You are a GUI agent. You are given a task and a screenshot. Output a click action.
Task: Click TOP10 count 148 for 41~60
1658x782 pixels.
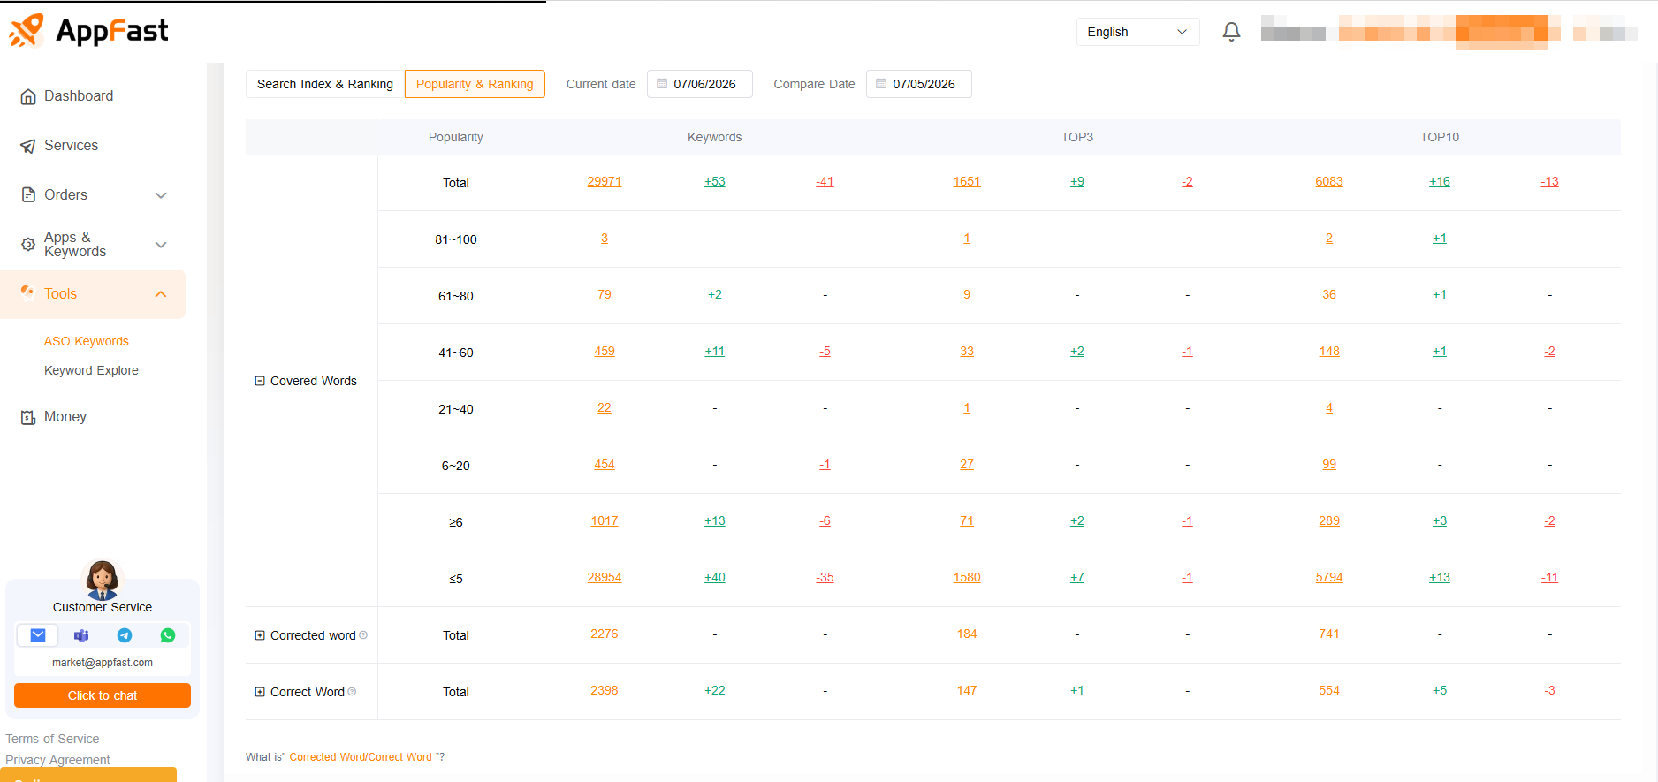pyautogui.click(x=1329, y=351)
